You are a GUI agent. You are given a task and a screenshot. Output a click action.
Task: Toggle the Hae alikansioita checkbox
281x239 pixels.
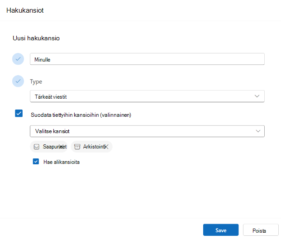tap(36, 161)
